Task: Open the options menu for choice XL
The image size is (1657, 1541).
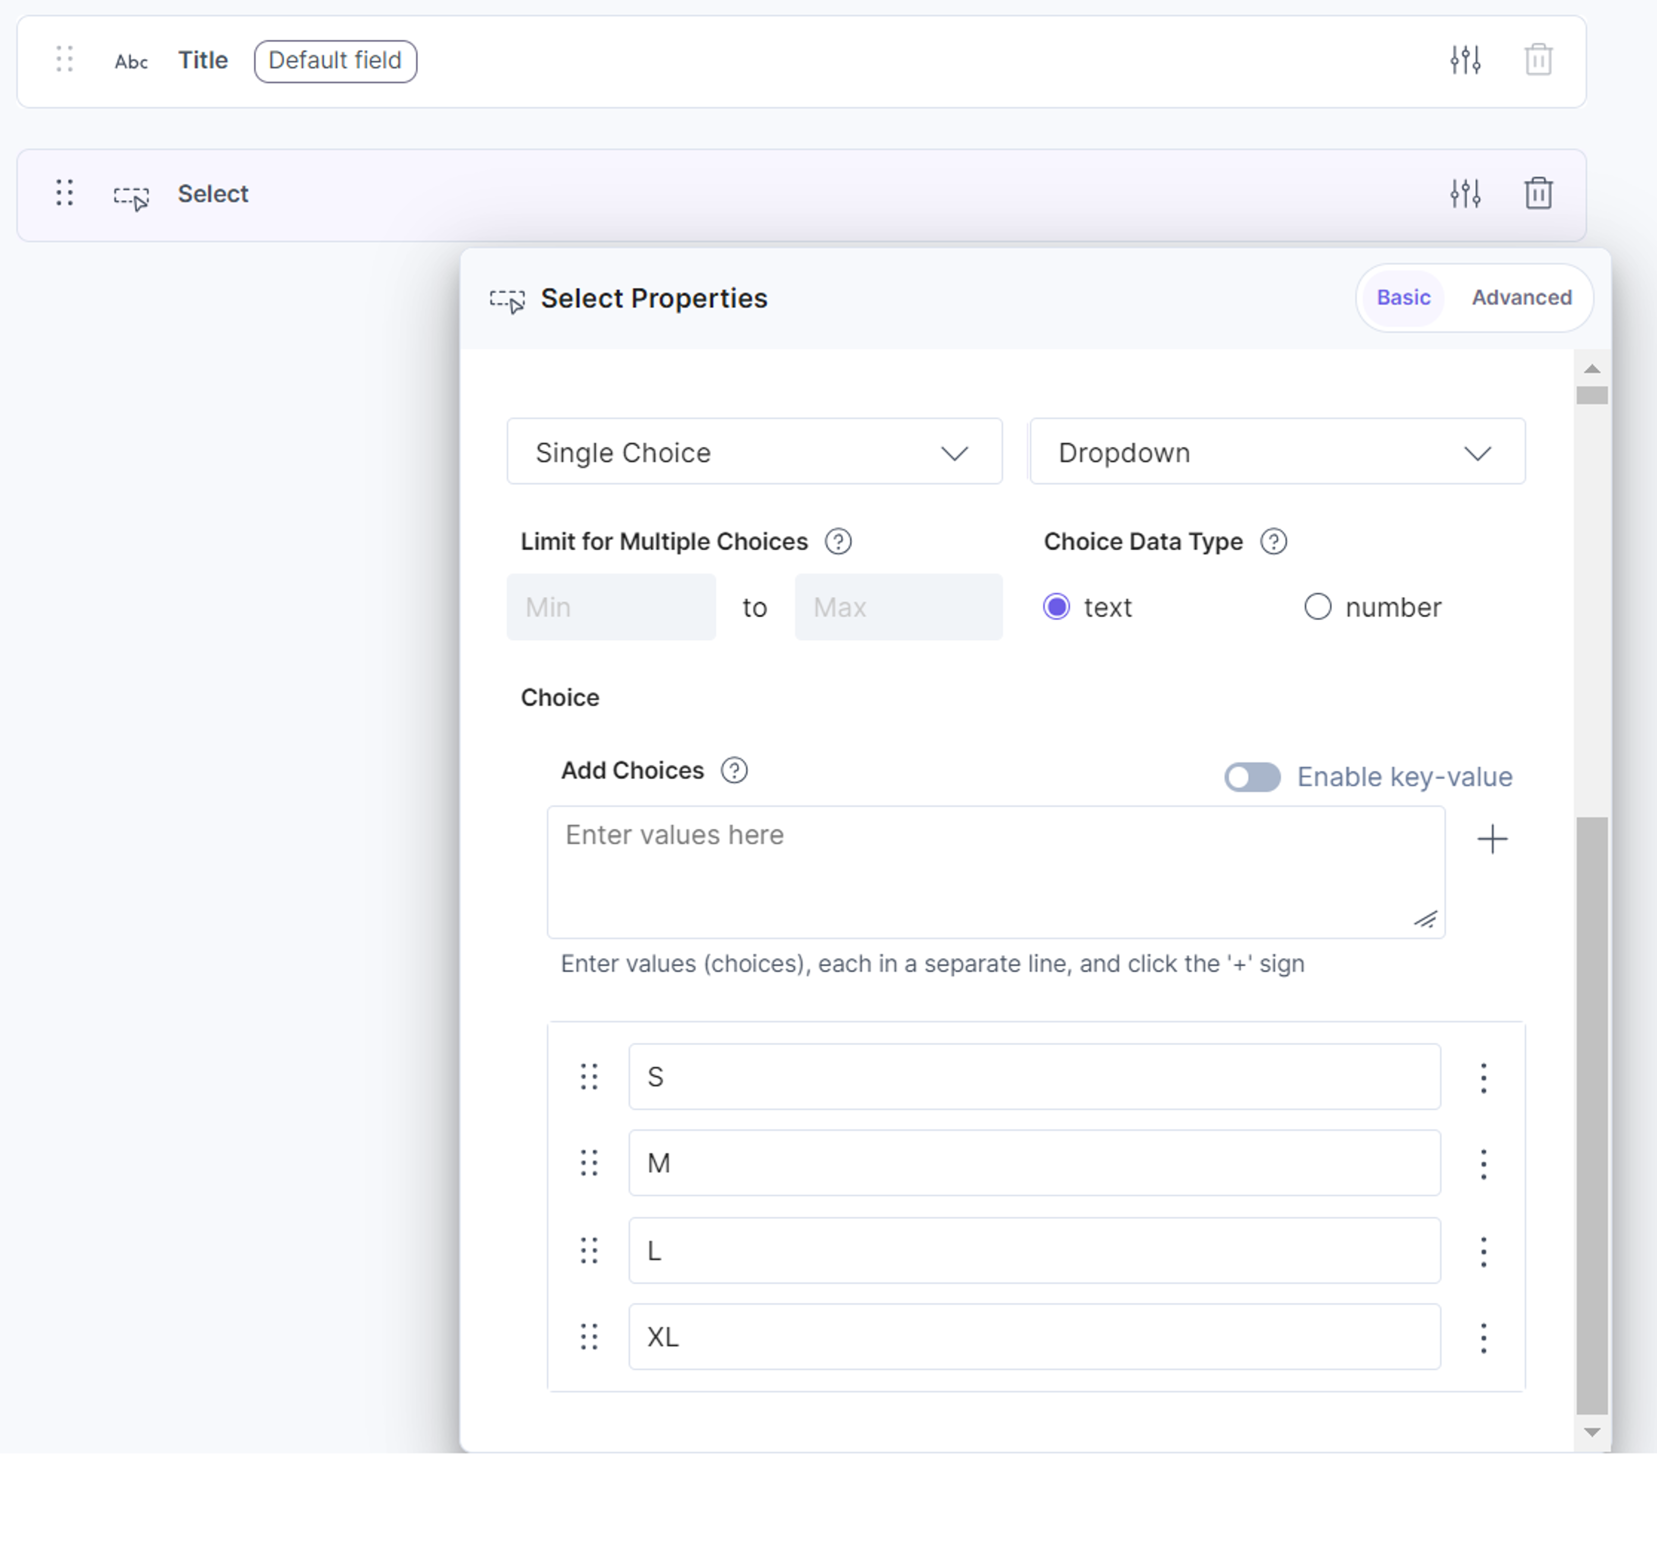Action: [x=1483, y=1338]
